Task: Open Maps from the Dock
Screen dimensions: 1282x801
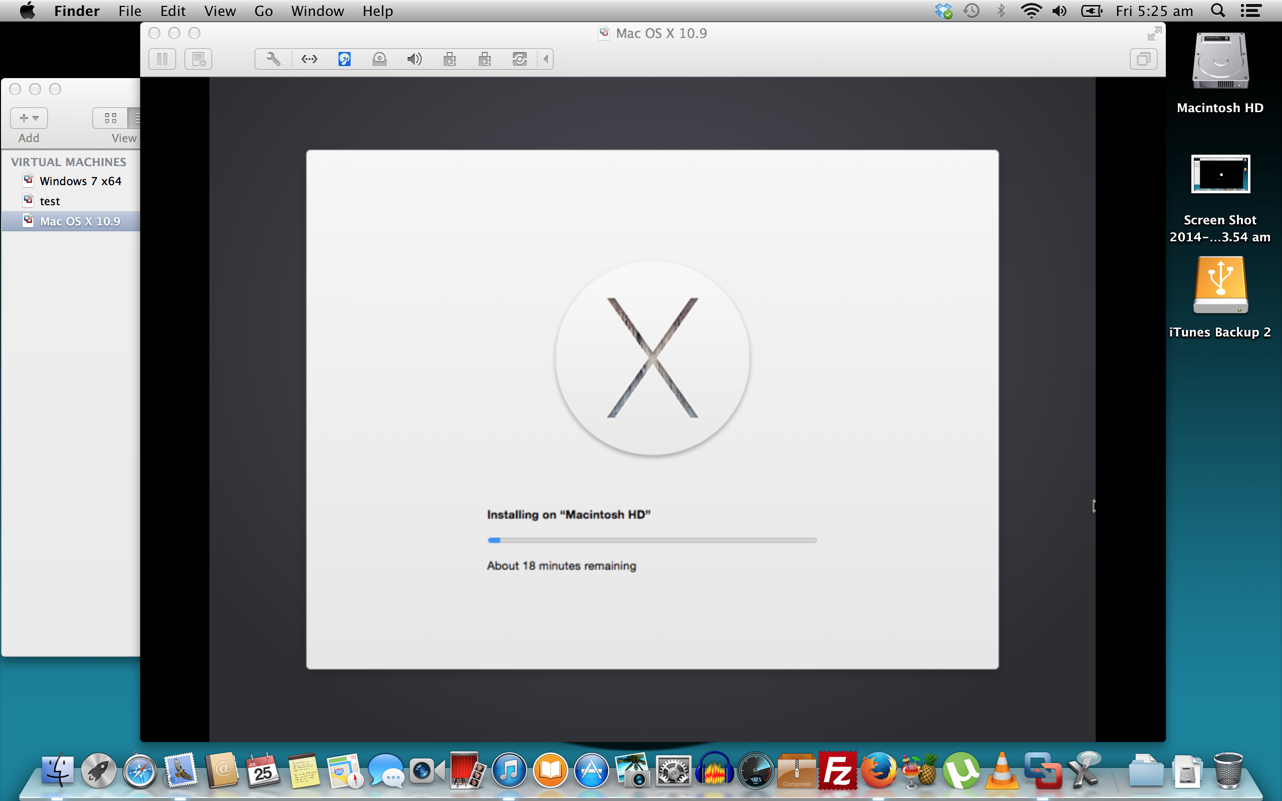Action: coord(345,770)
